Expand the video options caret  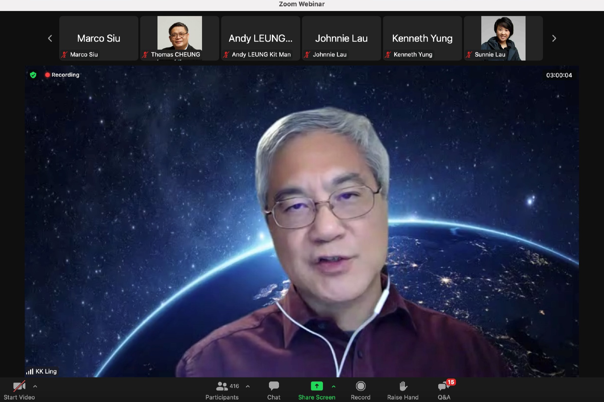click(35, 386)
